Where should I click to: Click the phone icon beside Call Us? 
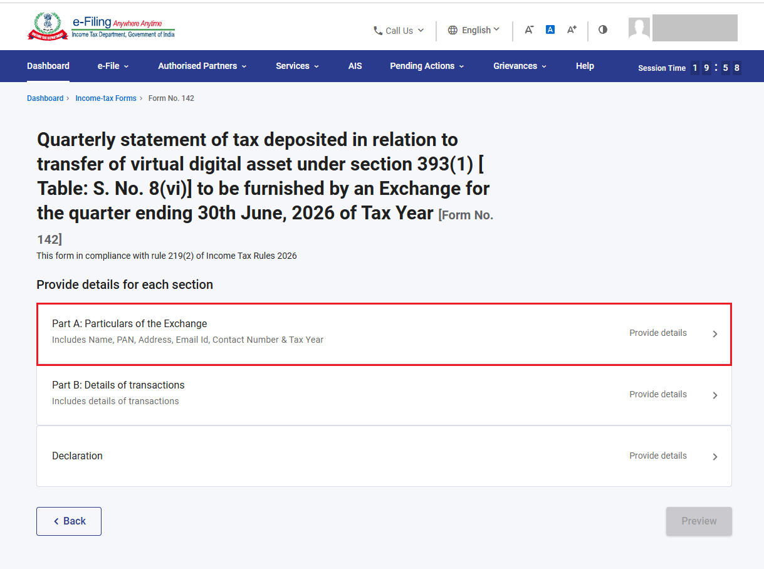[x=378, y=30]
